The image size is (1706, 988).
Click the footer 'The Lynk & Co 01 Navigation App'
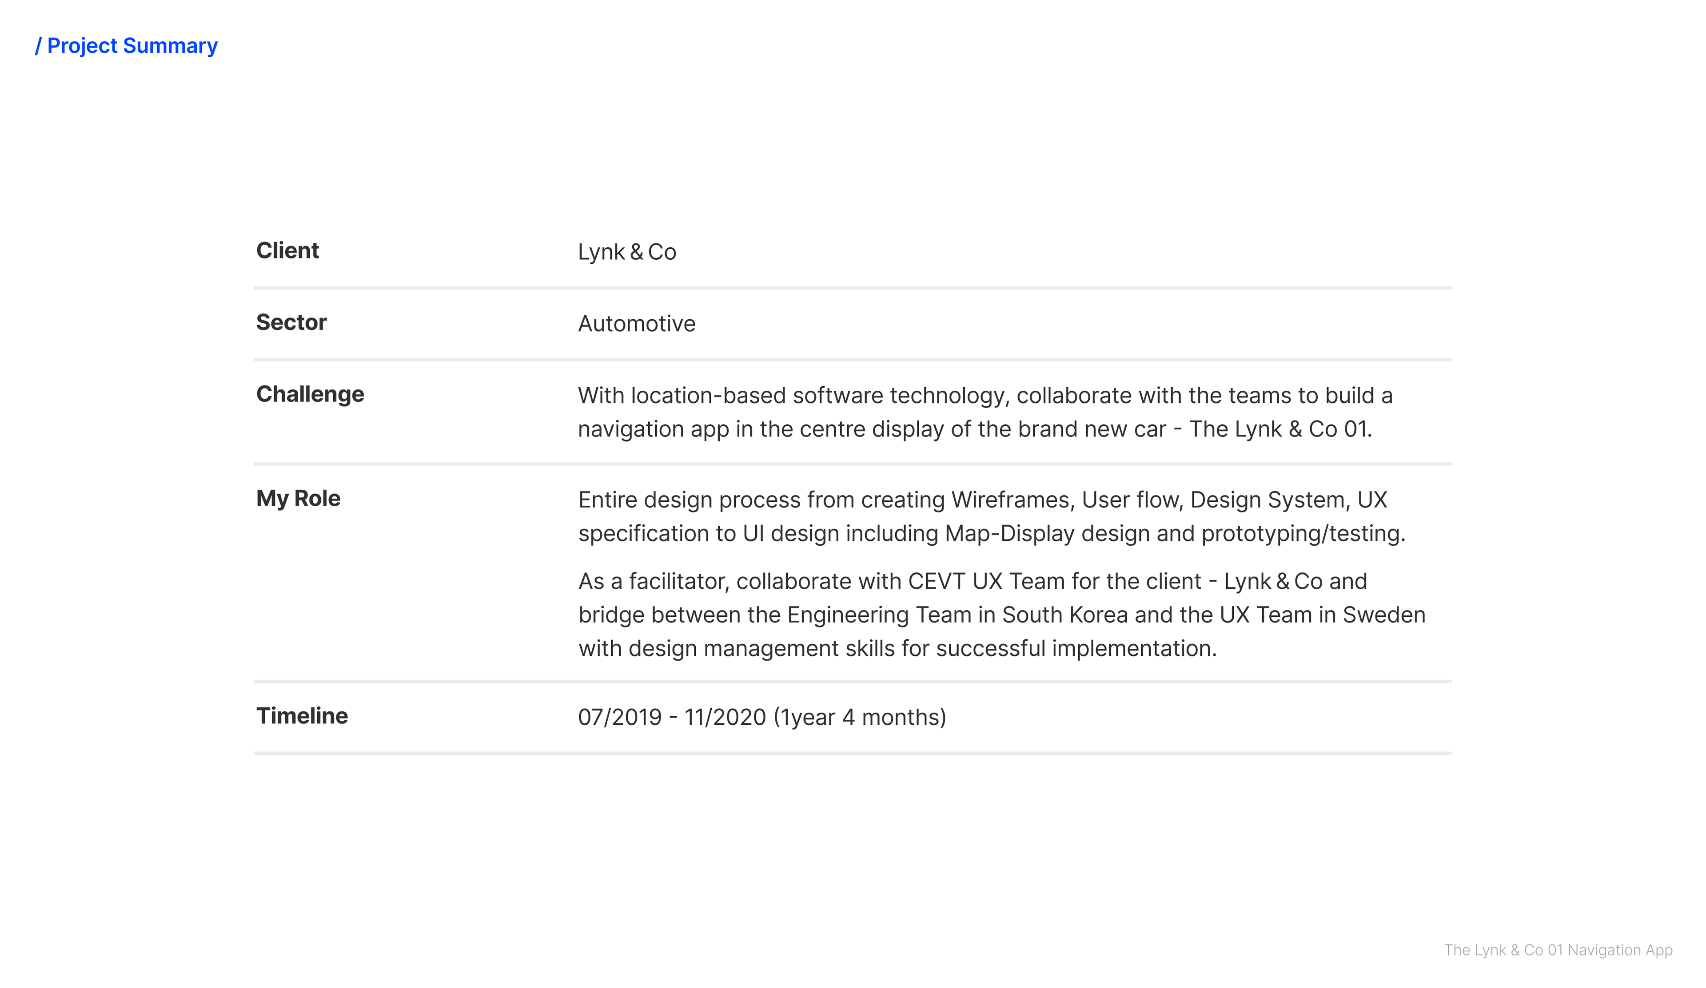point(1559,950)
